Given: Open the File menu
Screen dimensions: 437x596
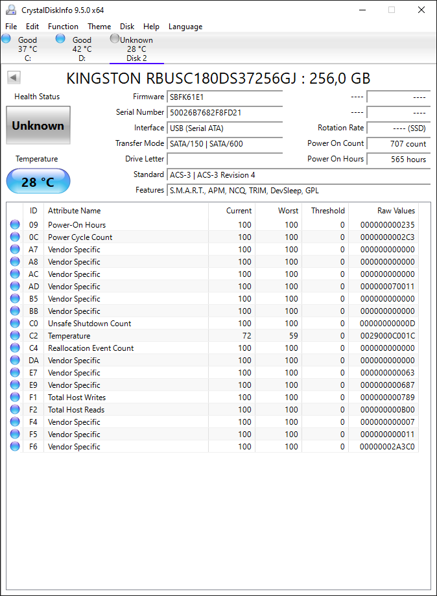Looking at the screenshot, I should click(11, 26).
